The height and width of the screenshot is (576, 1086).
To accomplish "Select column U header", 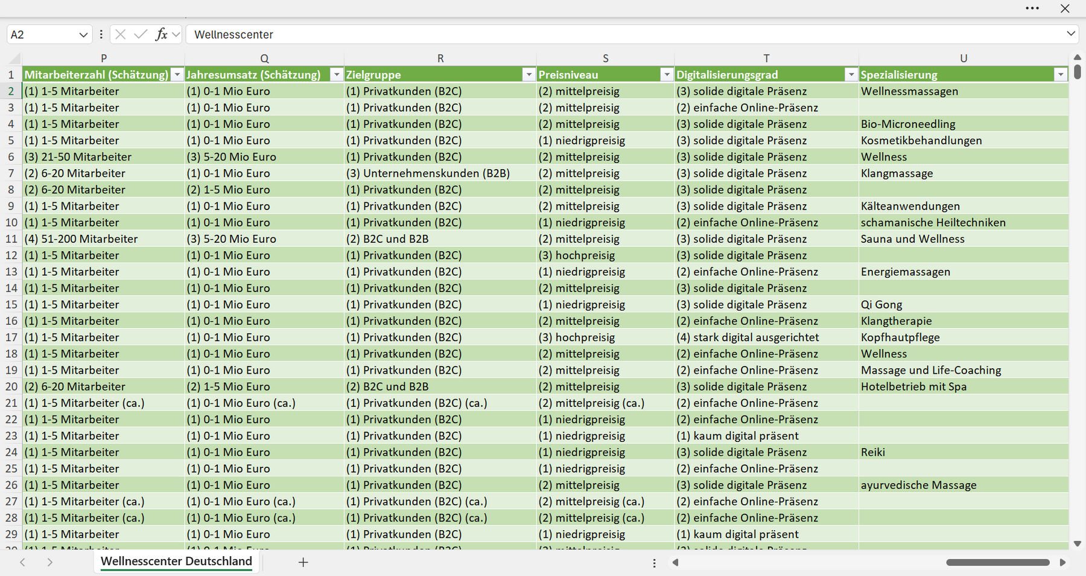I will (x=964, y=59).
